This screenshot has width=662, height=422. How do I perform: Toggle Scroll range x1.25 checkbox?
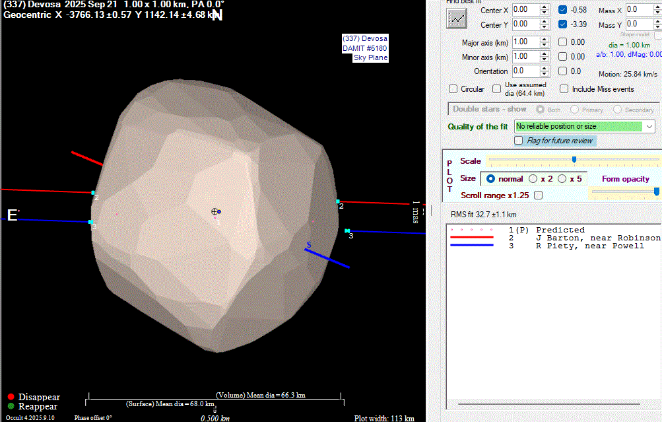[x=539, y=195]
